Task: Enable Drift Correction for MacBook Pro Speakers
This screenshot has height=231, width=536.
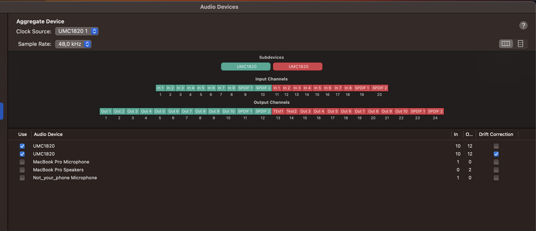Action: (496, 170)
